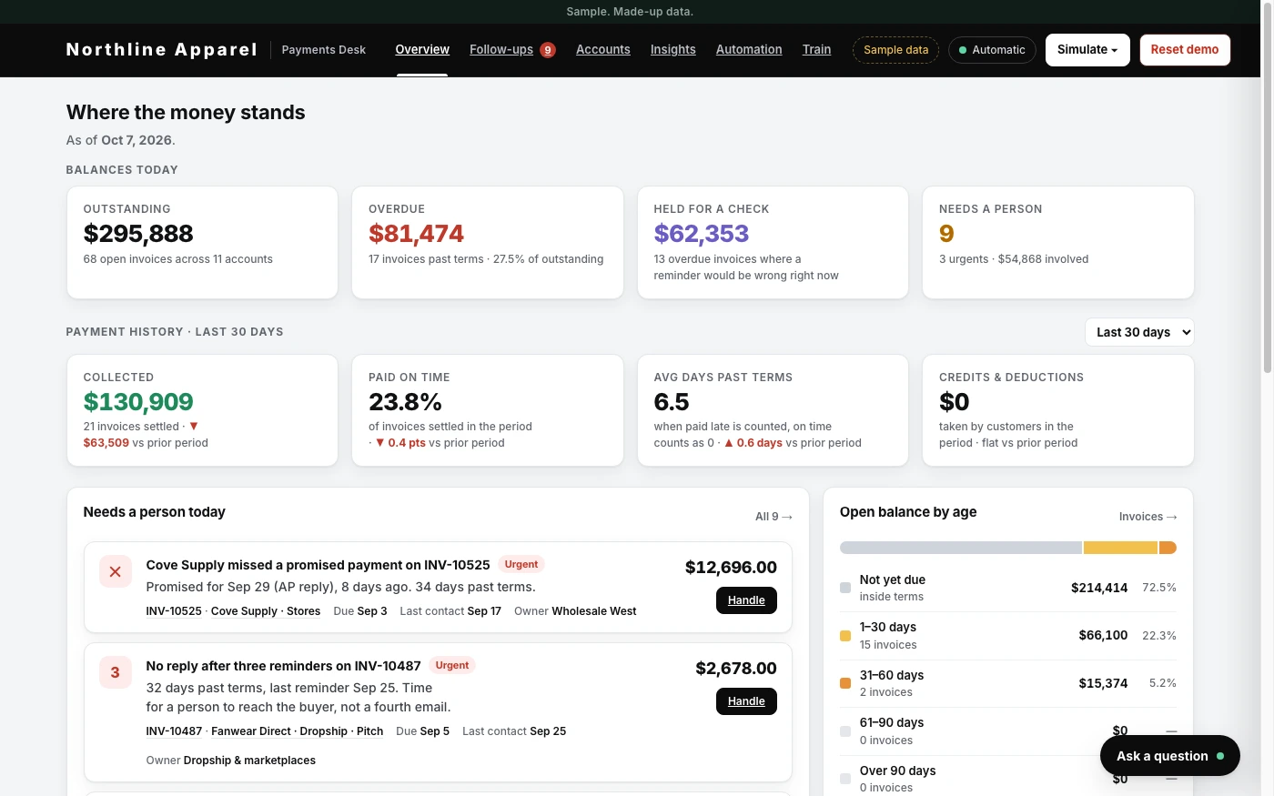Click the green dot in Ask a question
This screenshot has width=1274, height=796.
pyautogui.click(x=1220, y=756)
